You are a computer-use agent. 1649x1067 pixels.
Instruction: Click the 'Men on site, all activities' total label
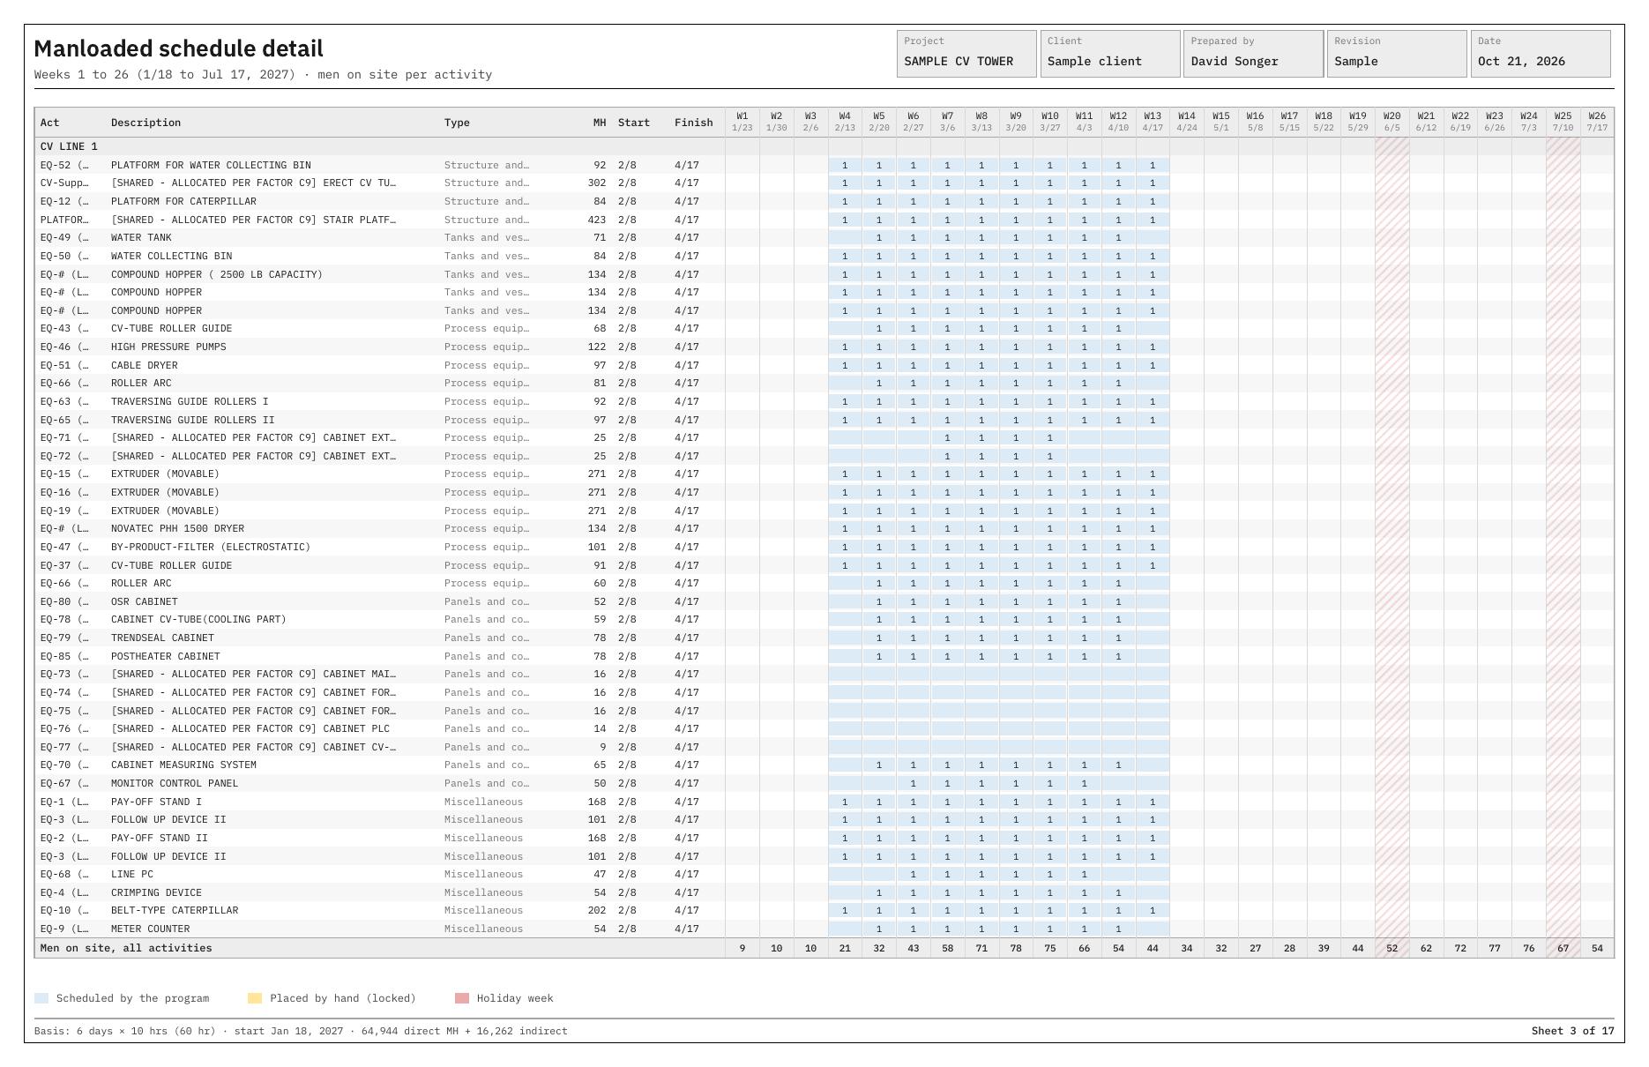(126, 948)
